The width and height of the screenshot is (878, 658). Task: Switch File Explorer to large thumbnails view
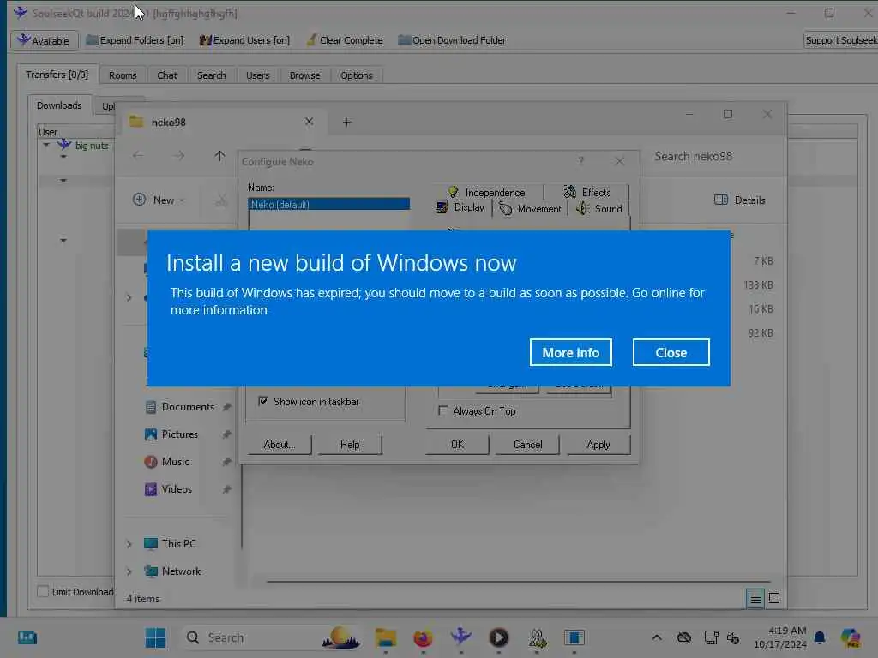[x=774, y=599]
